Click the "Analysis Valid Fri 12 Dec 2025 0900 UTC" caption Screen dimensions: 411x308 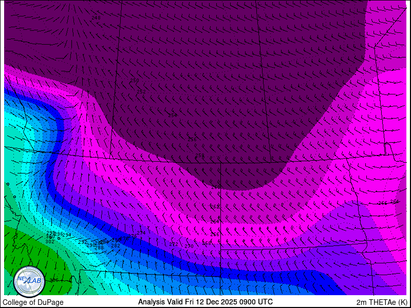(205, 301)
